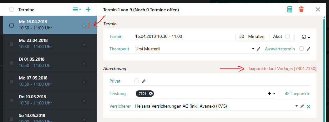Viewport: 329px width, 122px height.
Task: Toggle the Akut checkbox
Action: click(x=287, y=36)
